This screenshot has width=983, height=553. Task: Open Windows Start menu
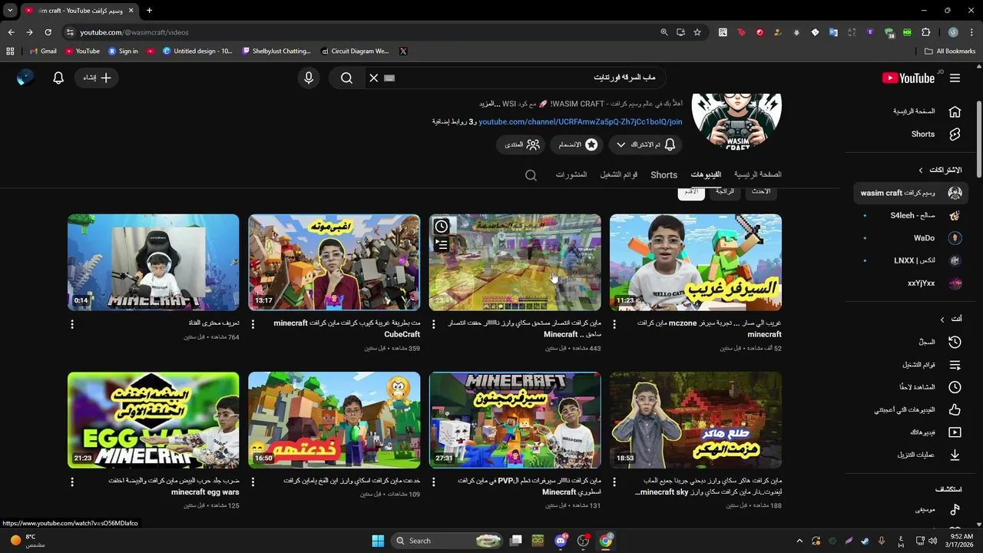tap(378, 541)
